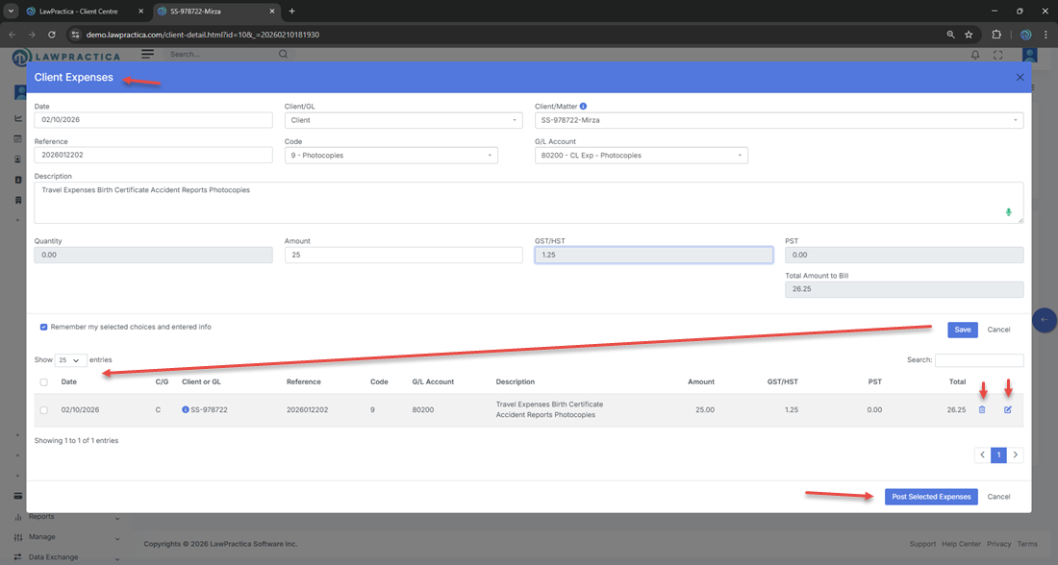Delete the expense row using trash icon
The height and width of the screenshot is (565, 1058).
[982, 410]
